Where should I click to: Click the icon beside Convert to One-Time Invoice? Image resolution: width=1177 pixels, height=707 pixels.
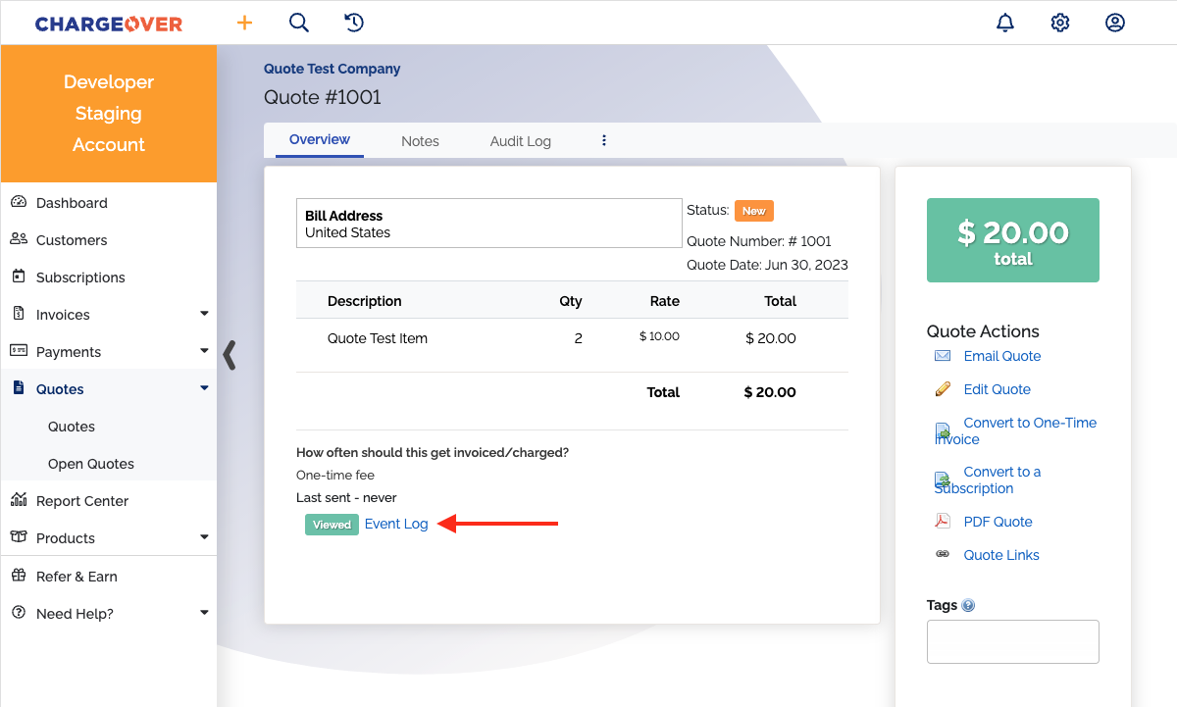click(x=943, y=431)
